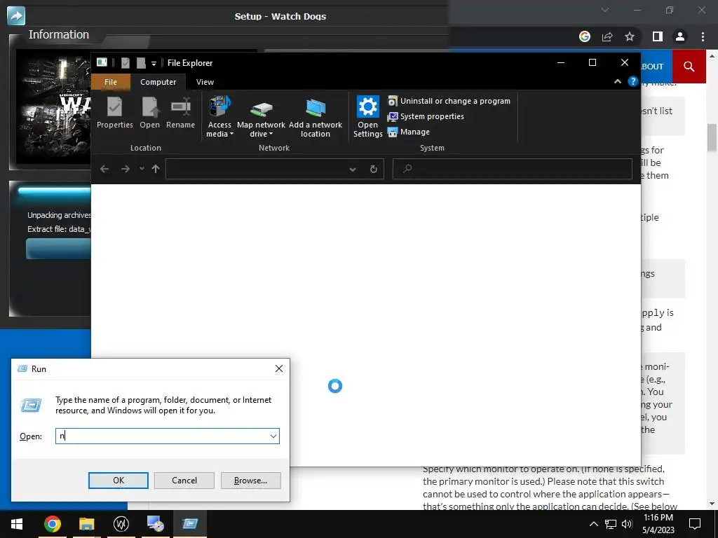Click Add a network location icon
Image resolution: width=718 pixels, height=538 pixels.
click(316, 117)
